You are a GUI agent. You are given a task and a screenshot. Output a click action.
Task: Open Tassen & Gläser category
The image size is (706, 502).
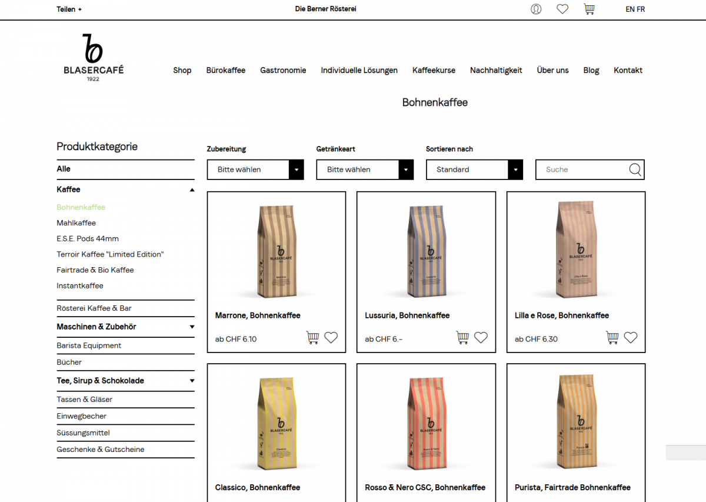click(85, 399)
